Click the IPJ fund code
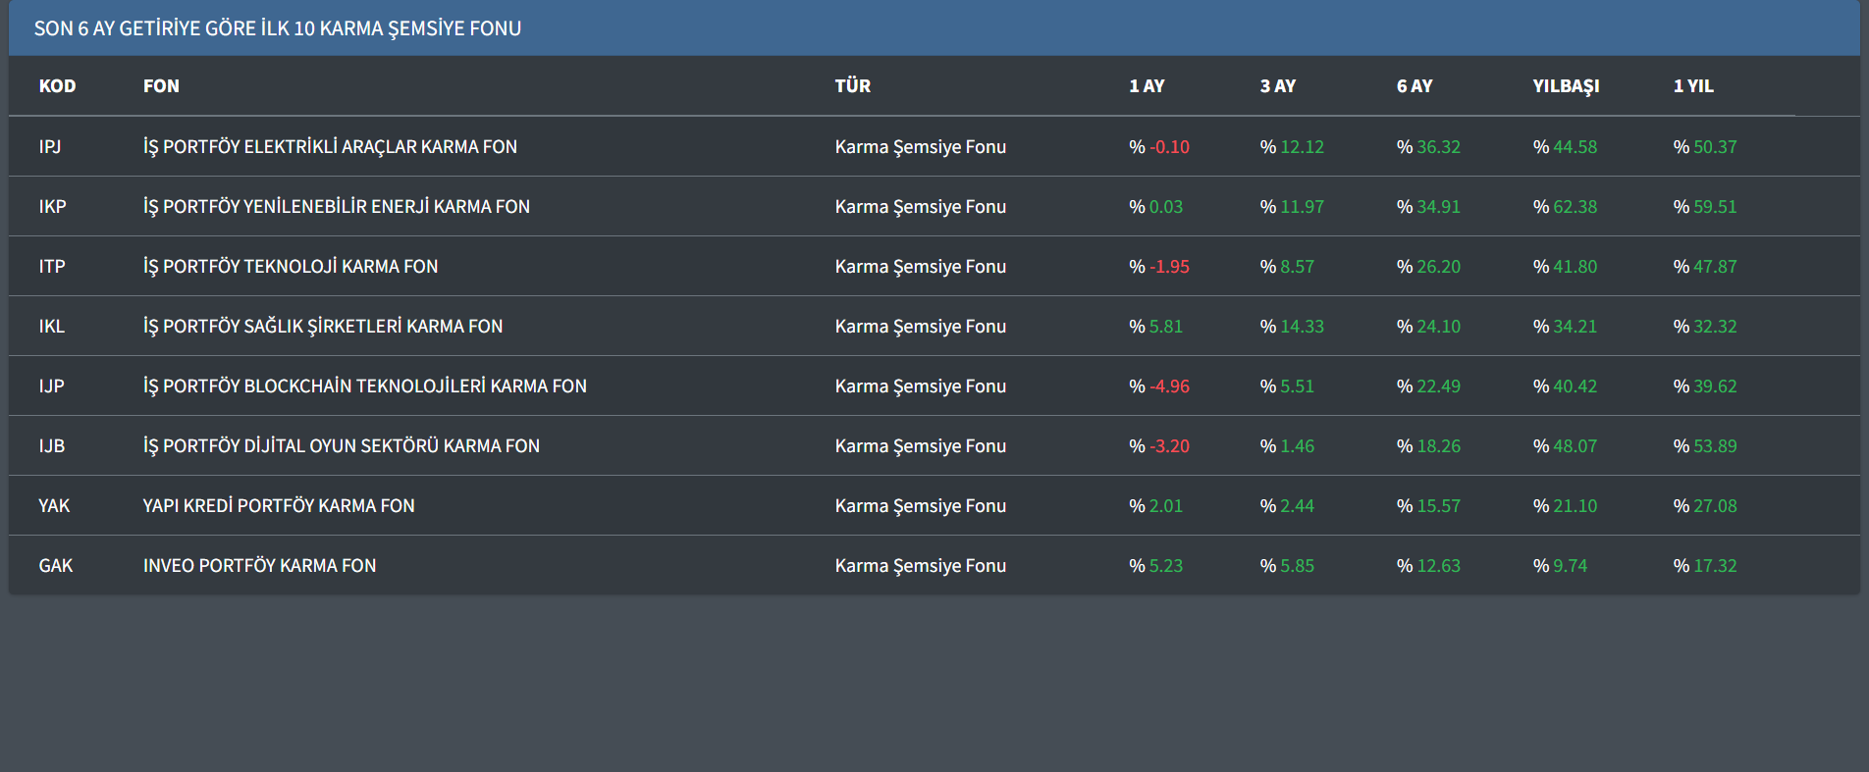Viewport: 1869px width, 772px height. [50, 147]
